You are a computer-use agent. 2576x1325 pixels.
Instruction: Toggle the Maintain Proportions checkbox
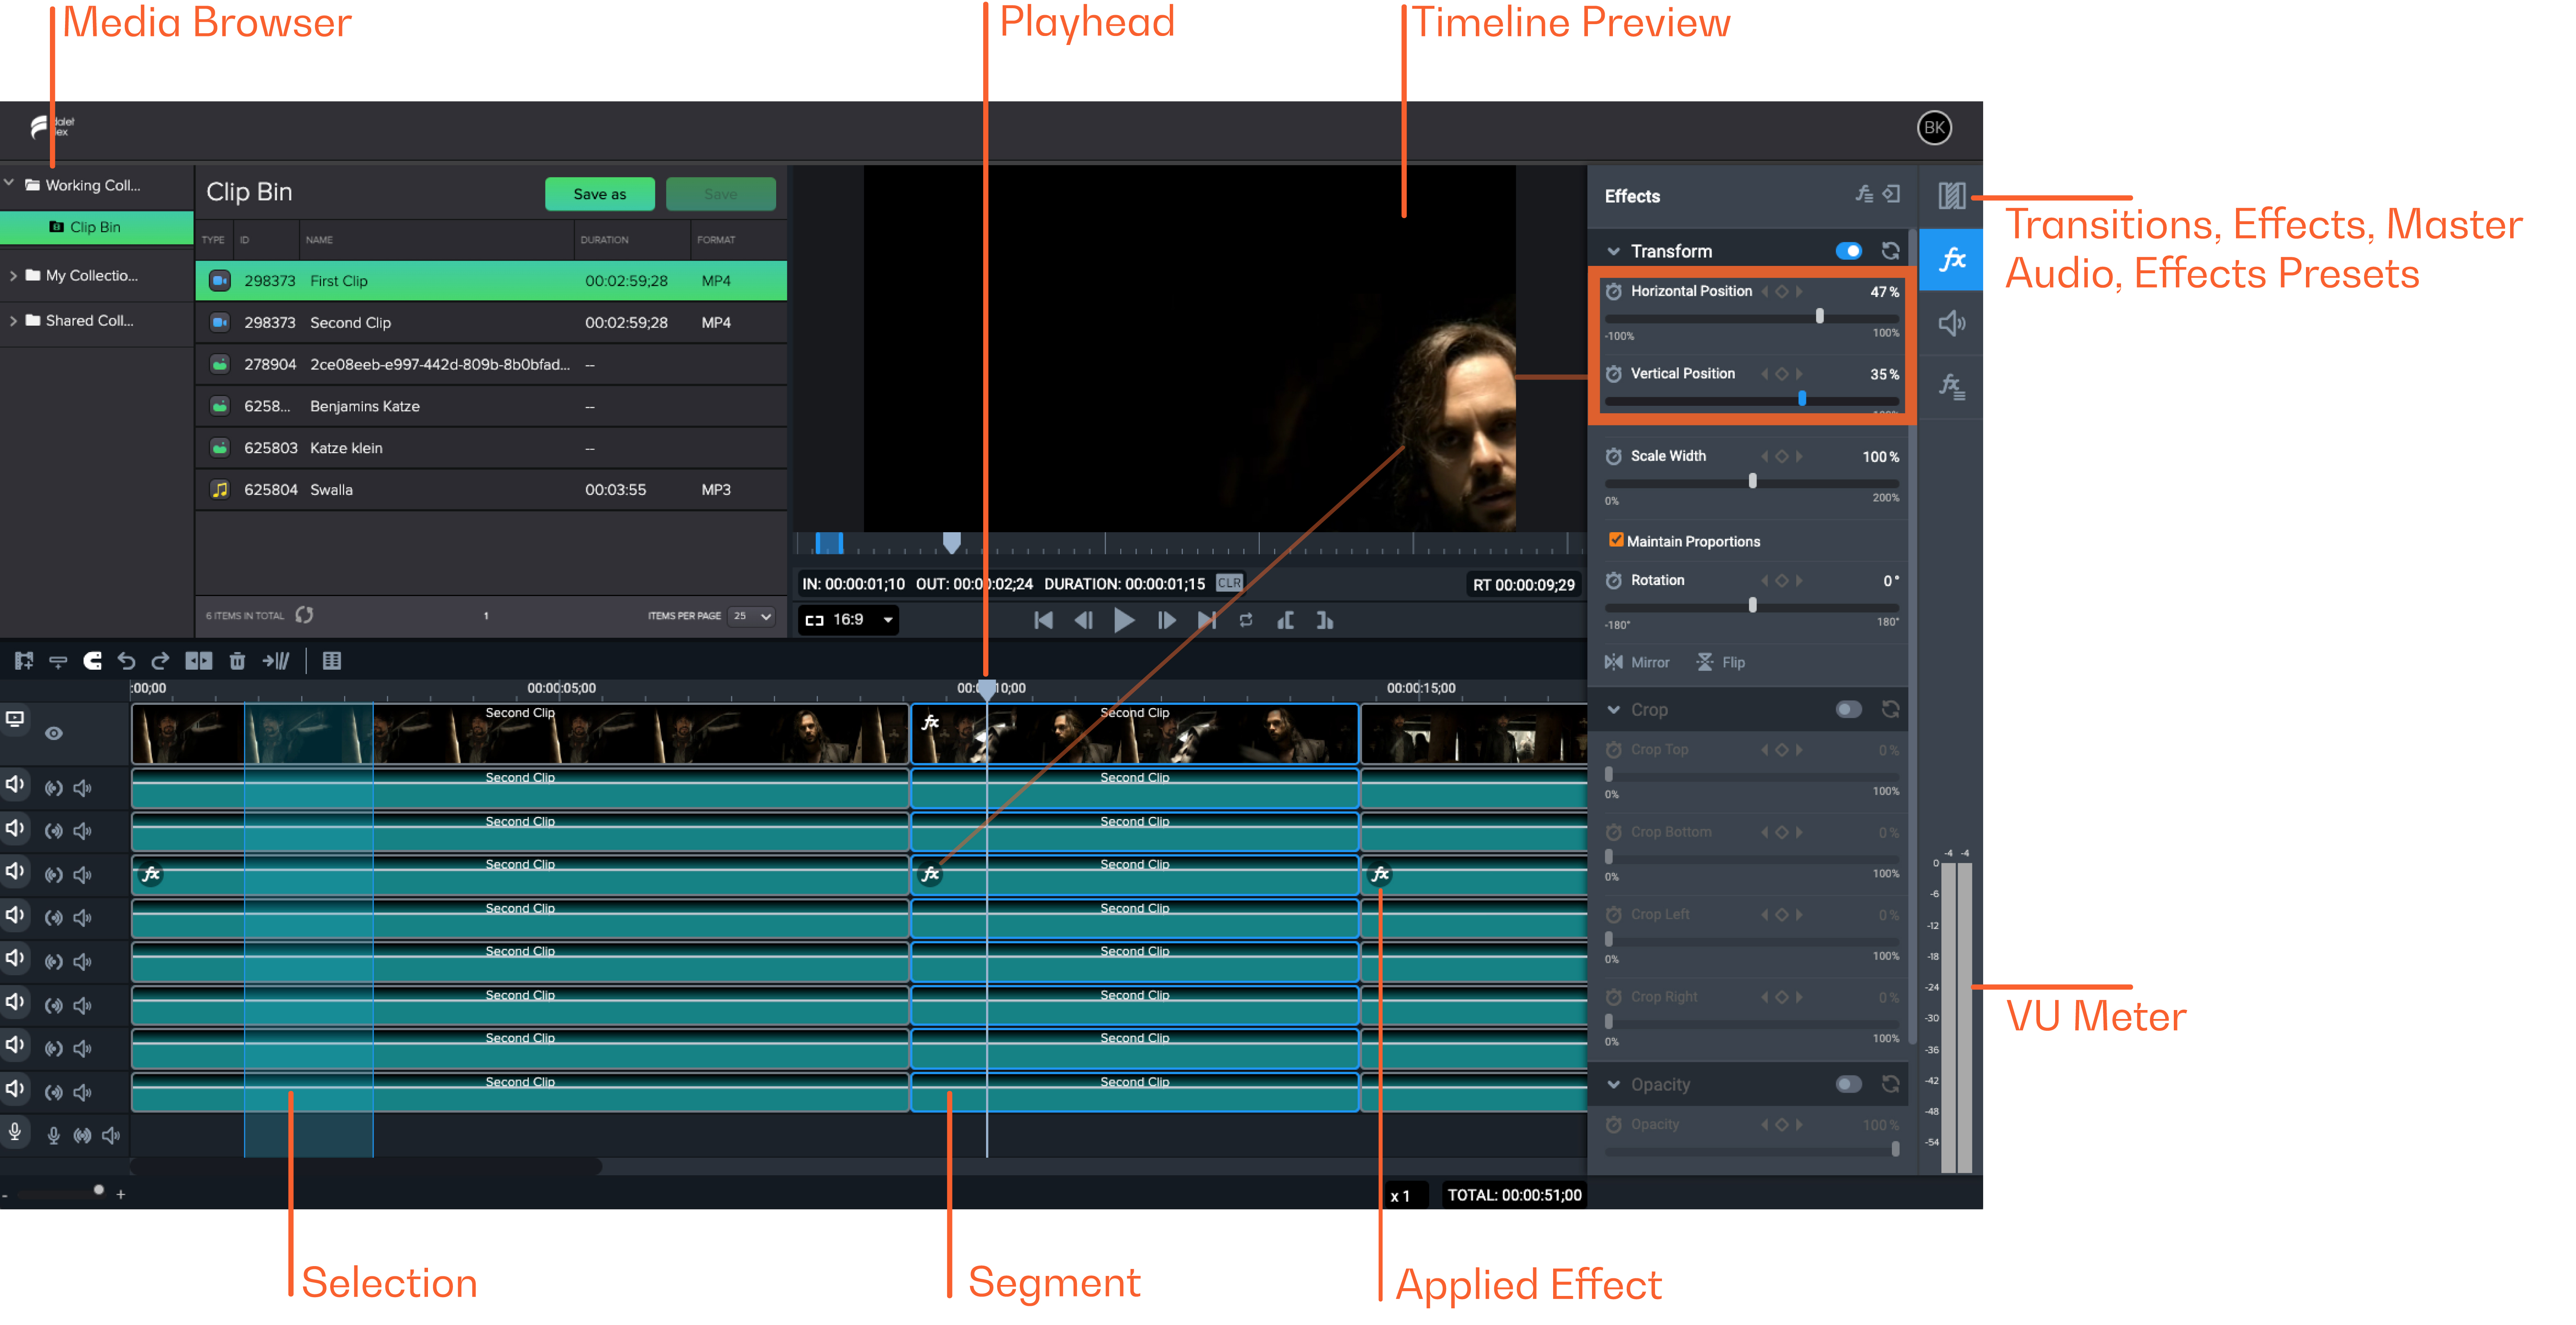click(x=1616, y=540)
